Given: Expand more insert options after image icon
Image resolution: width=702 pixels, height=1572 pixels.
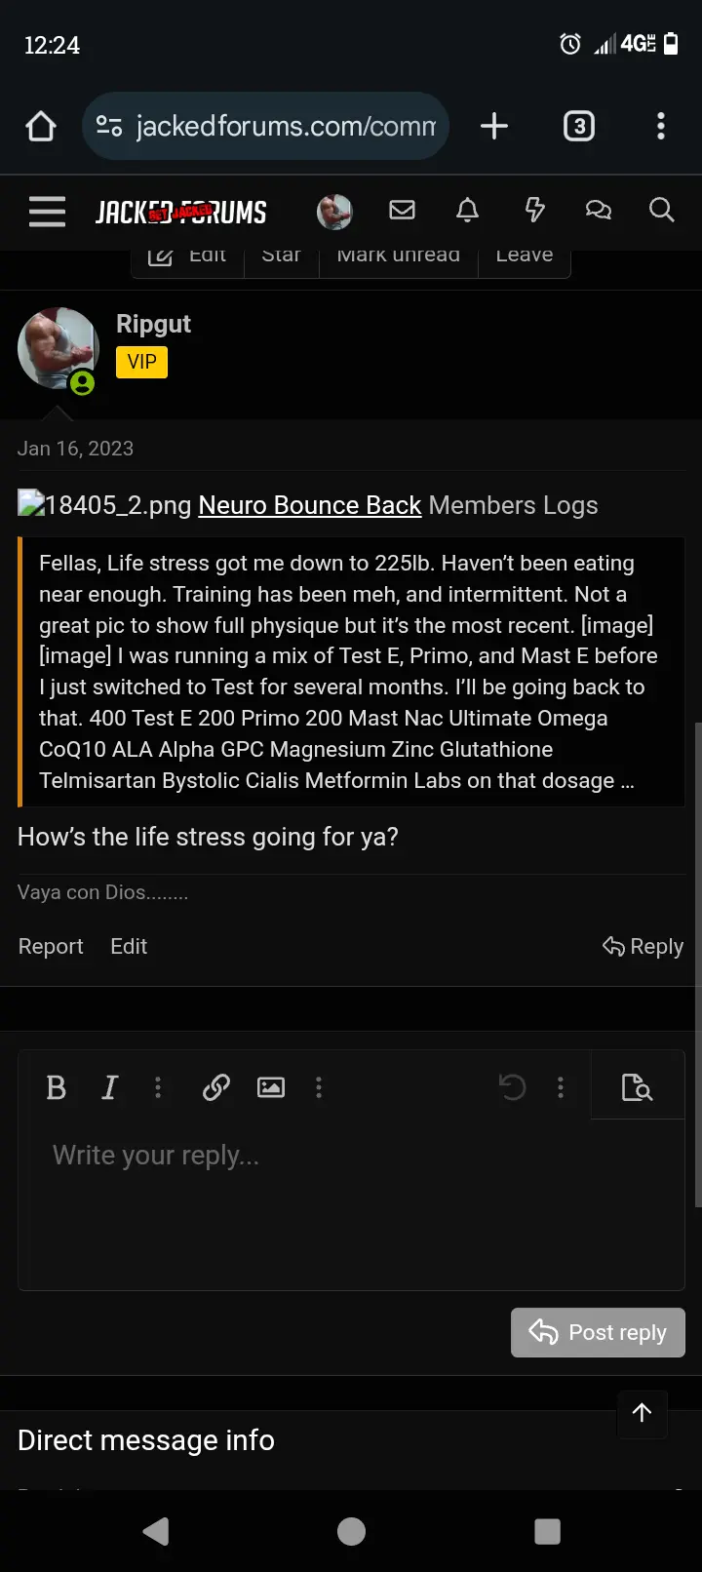Looking at the screenshot, I should [x=319, y=1087].
